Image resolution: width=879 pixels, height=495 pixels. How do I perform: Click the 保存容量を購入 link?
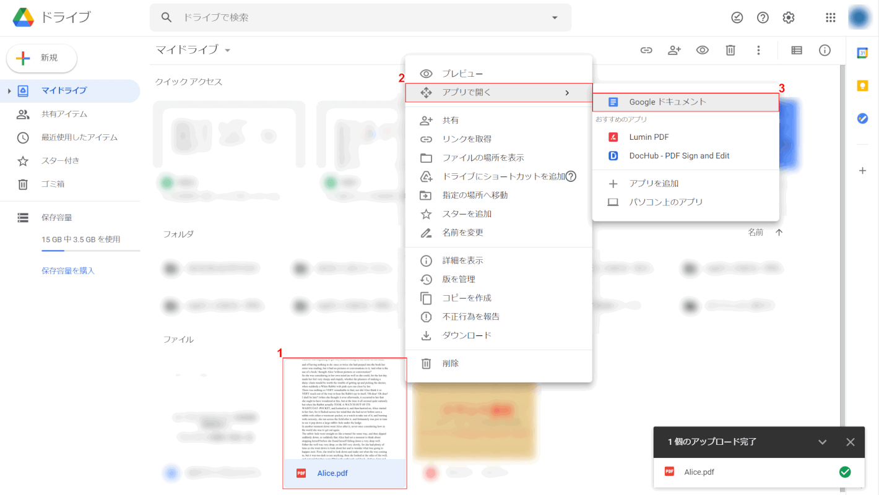click(x=68, y=271)
